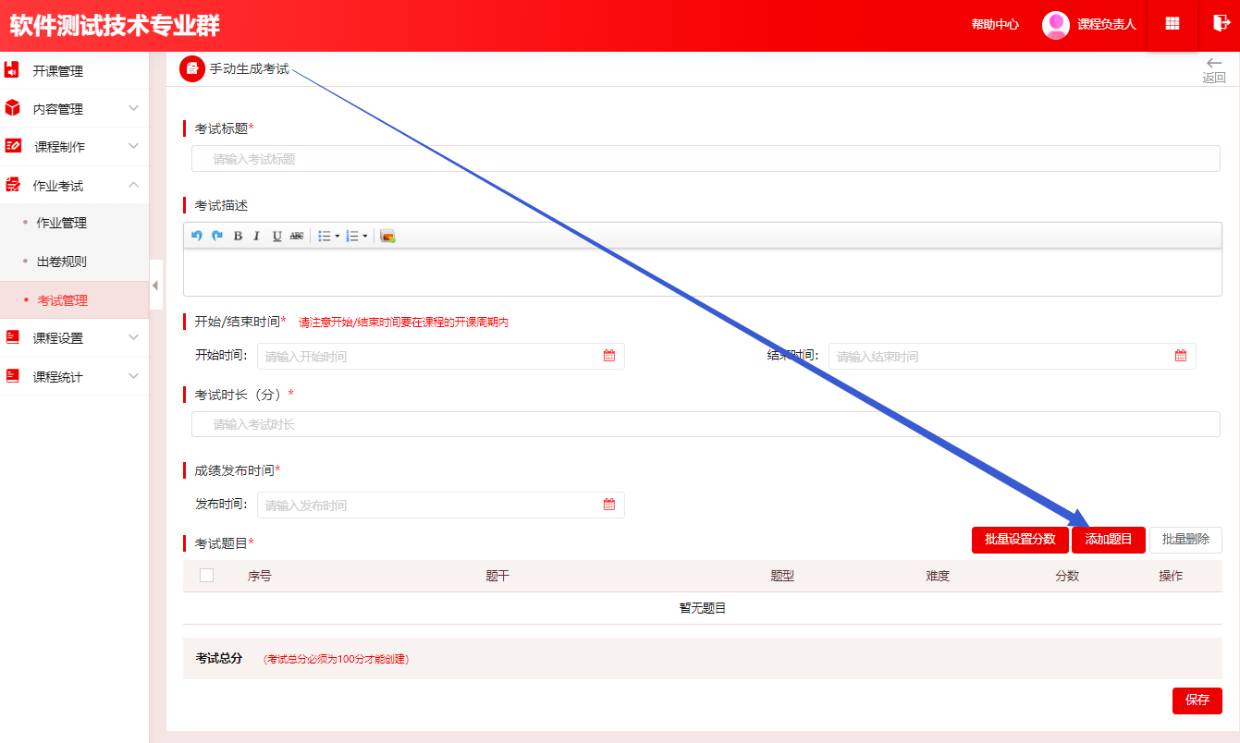Click the 添加题目 button
The image size is (1240, 743).
[x=1108, y=540]
